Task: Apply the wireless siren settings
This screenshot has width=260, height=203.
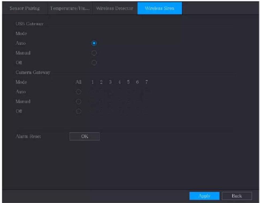Action: point(204,196)
